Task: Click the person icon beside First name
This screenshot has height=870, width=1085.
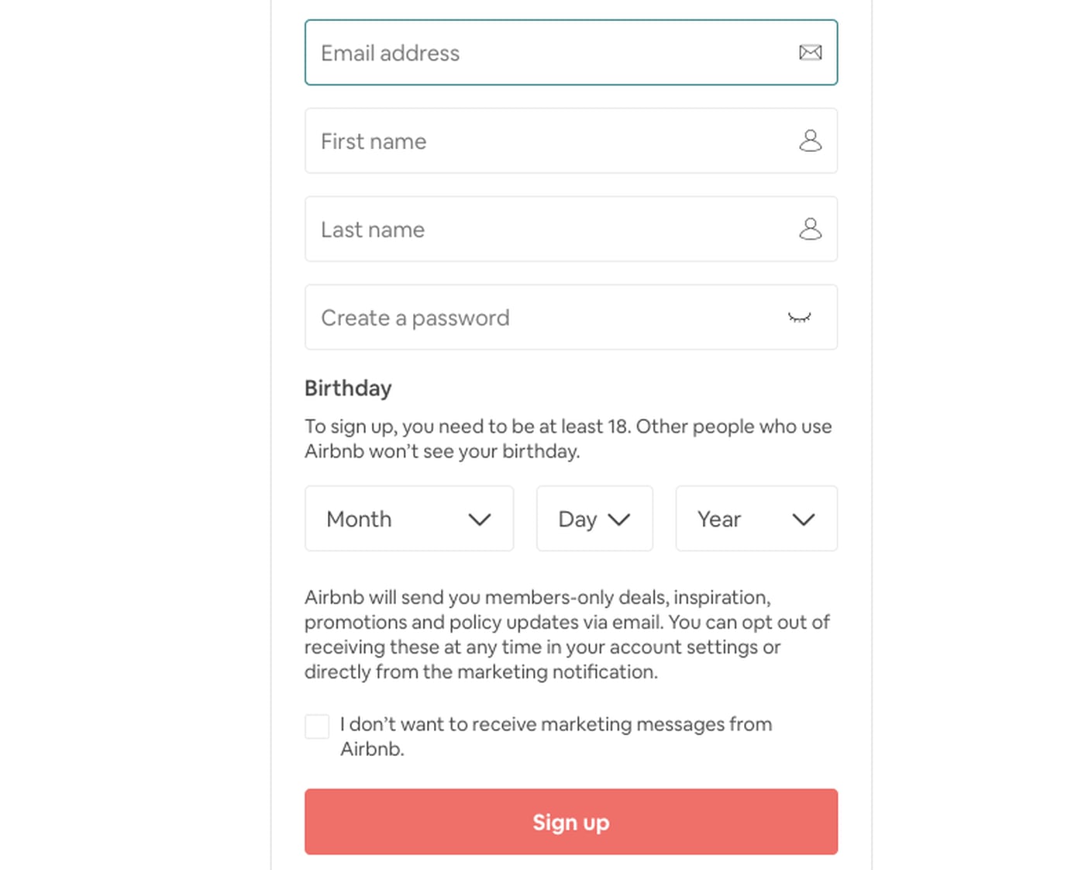Action: tap(811, 141)
